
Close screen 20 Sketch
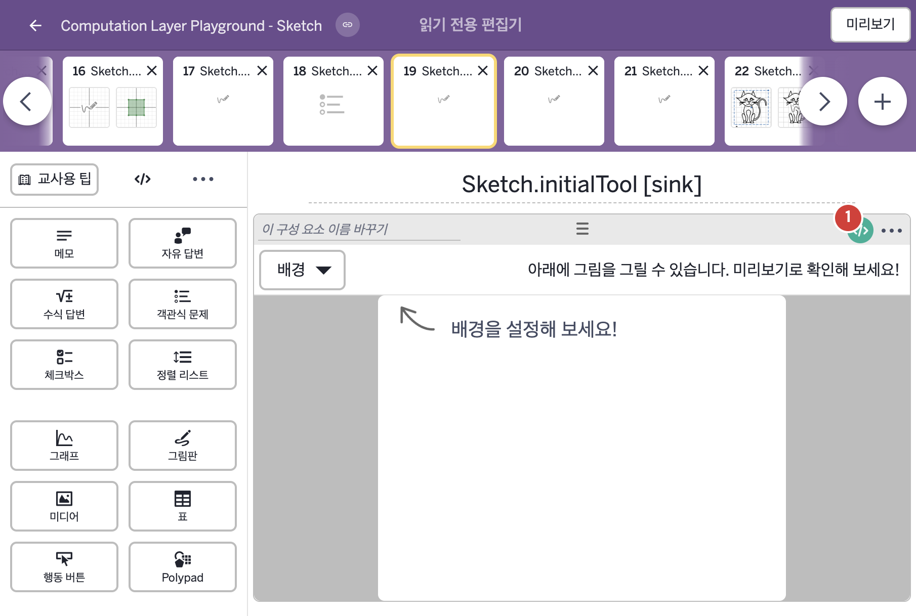pos(593,71)
